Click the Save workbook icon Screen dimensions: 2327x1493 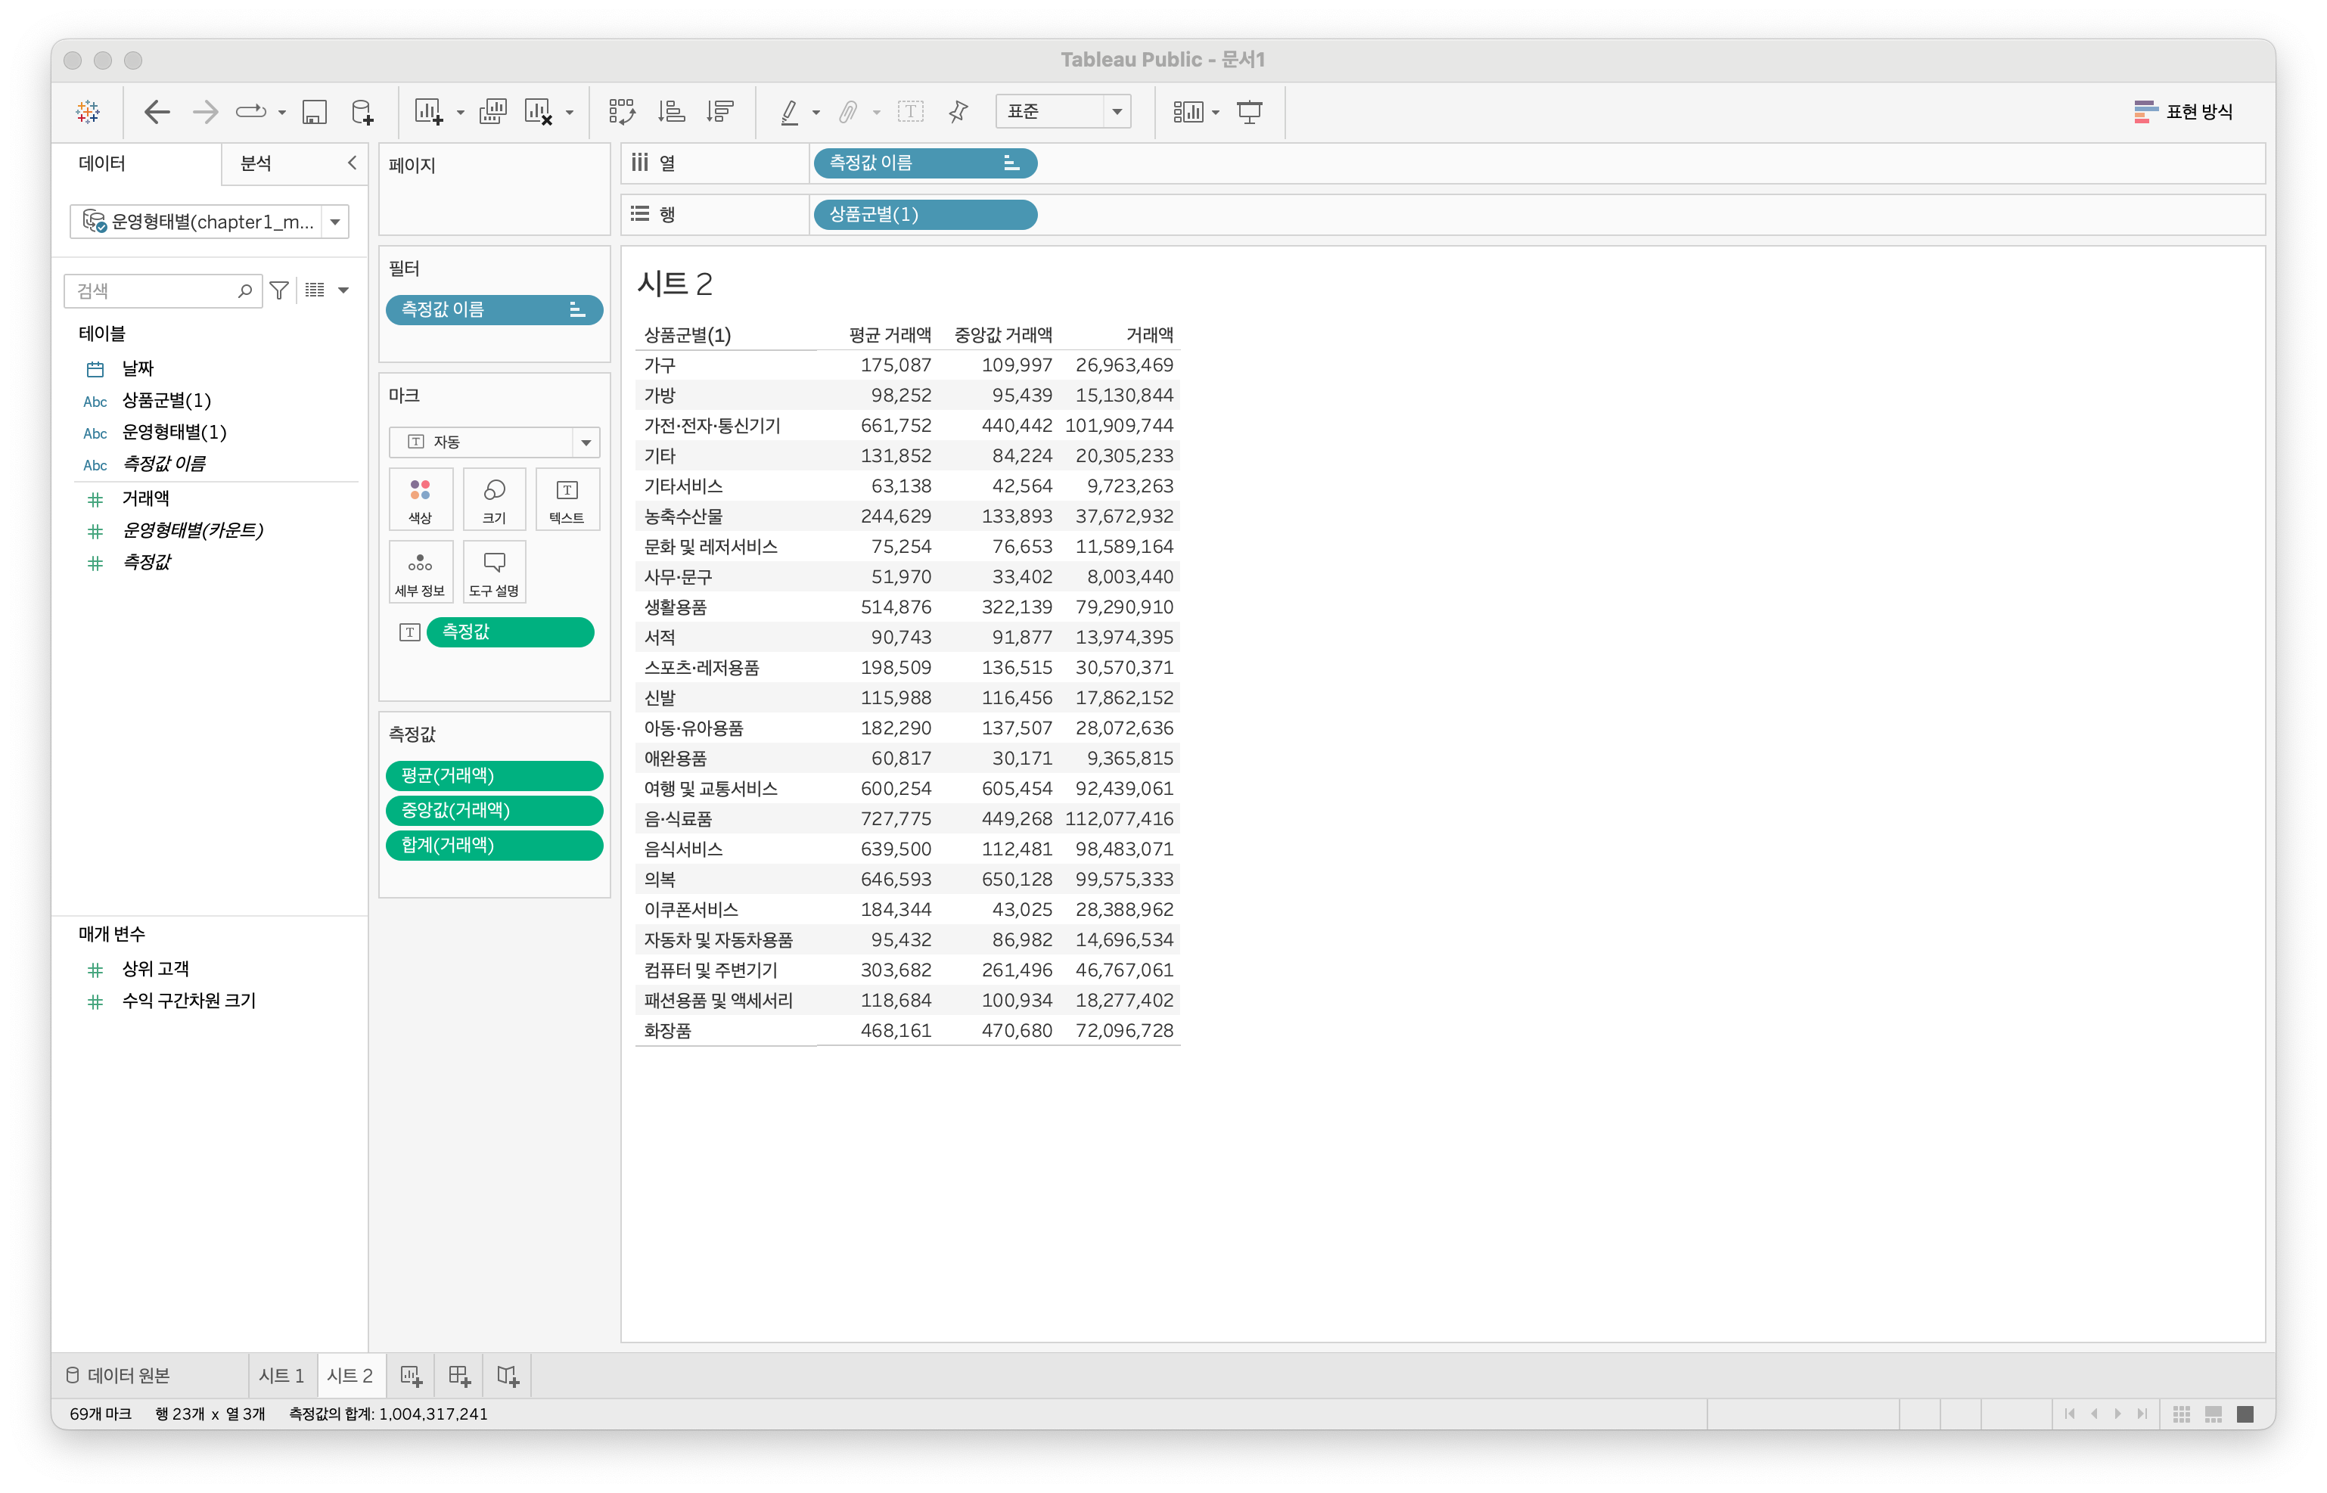pos(314,113)
